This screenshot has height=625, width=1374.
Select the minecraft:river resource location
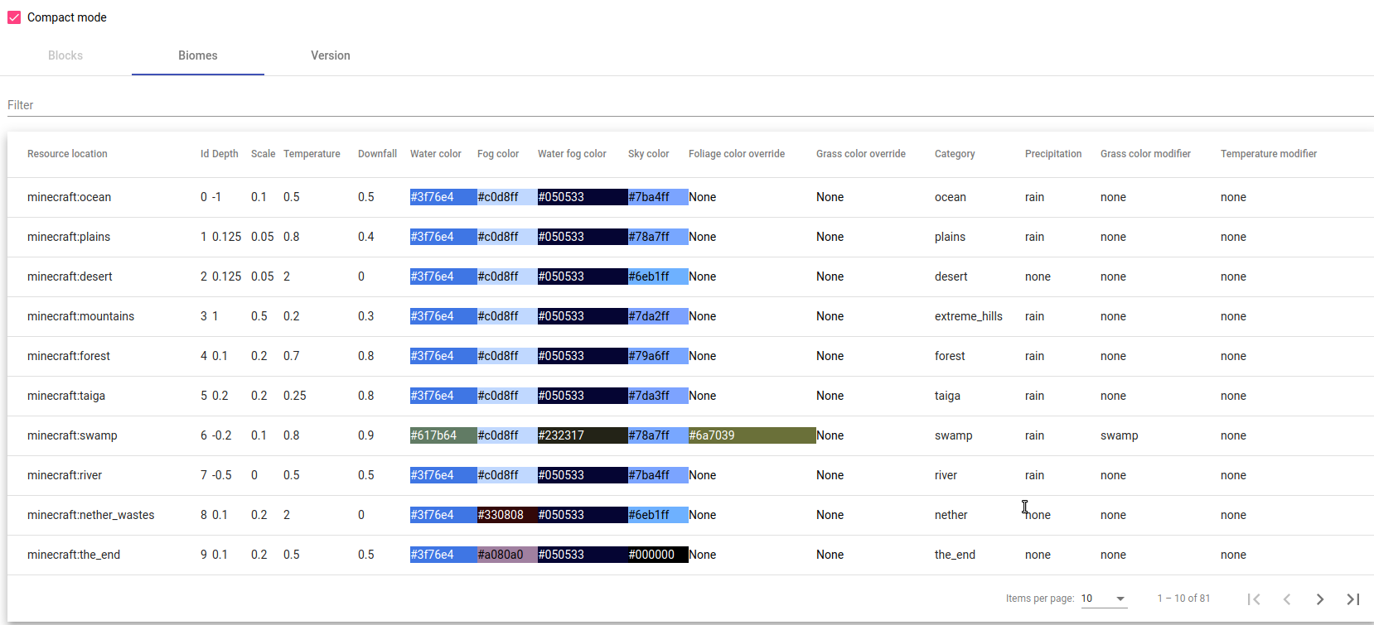pos(65,475)
